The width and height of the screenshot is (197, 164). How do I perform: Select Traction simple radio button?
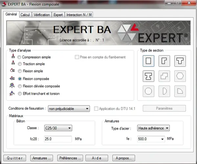click(x=20, y=64)
